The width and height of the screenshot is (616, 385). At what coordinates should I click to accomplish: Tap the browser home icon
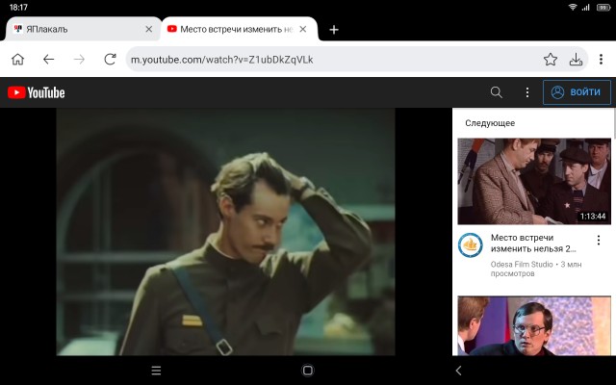(x=17, y=60)
